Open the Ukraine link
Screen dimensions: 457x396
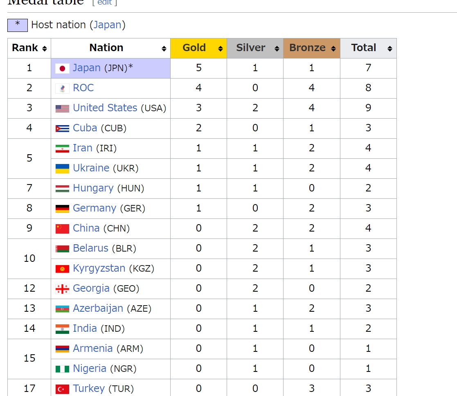pos(91,168)
